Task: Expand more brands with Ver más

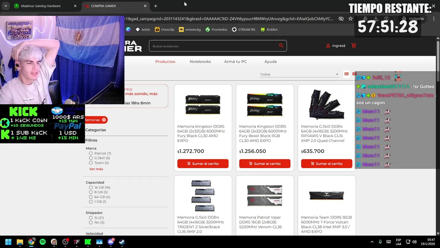Action: point(96,169)
